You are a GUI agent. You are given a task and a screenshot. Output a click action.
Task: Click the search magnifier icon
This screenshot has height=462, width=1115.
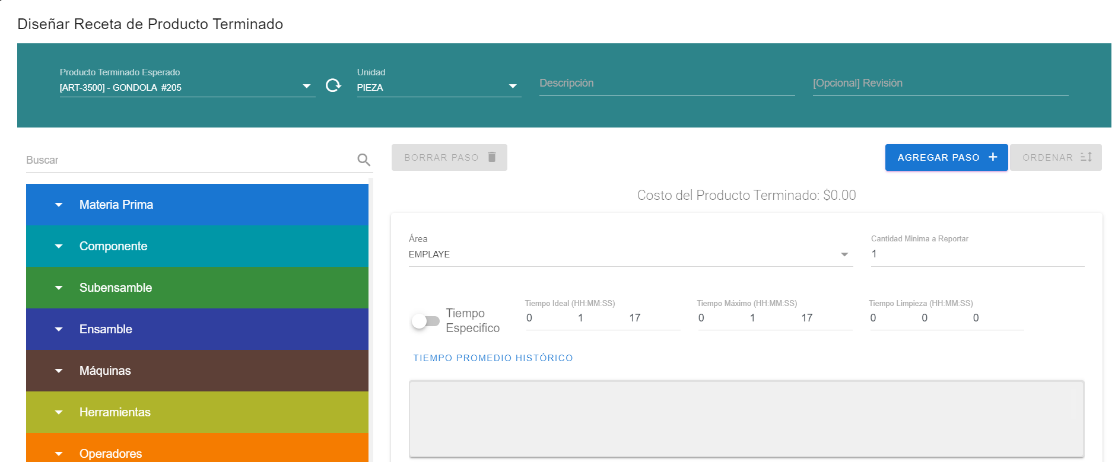coord(364,160)
